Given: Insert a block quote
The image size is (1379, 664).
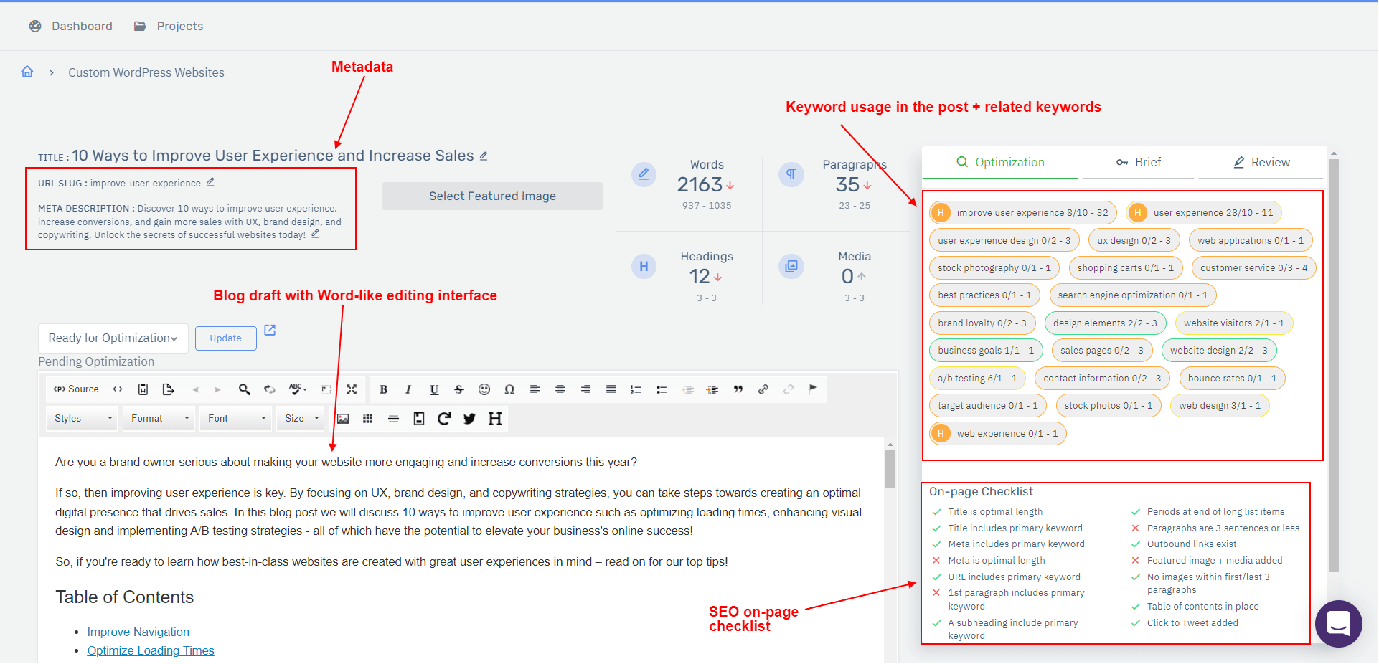Looking at the screenshot, I should (738, 389).
